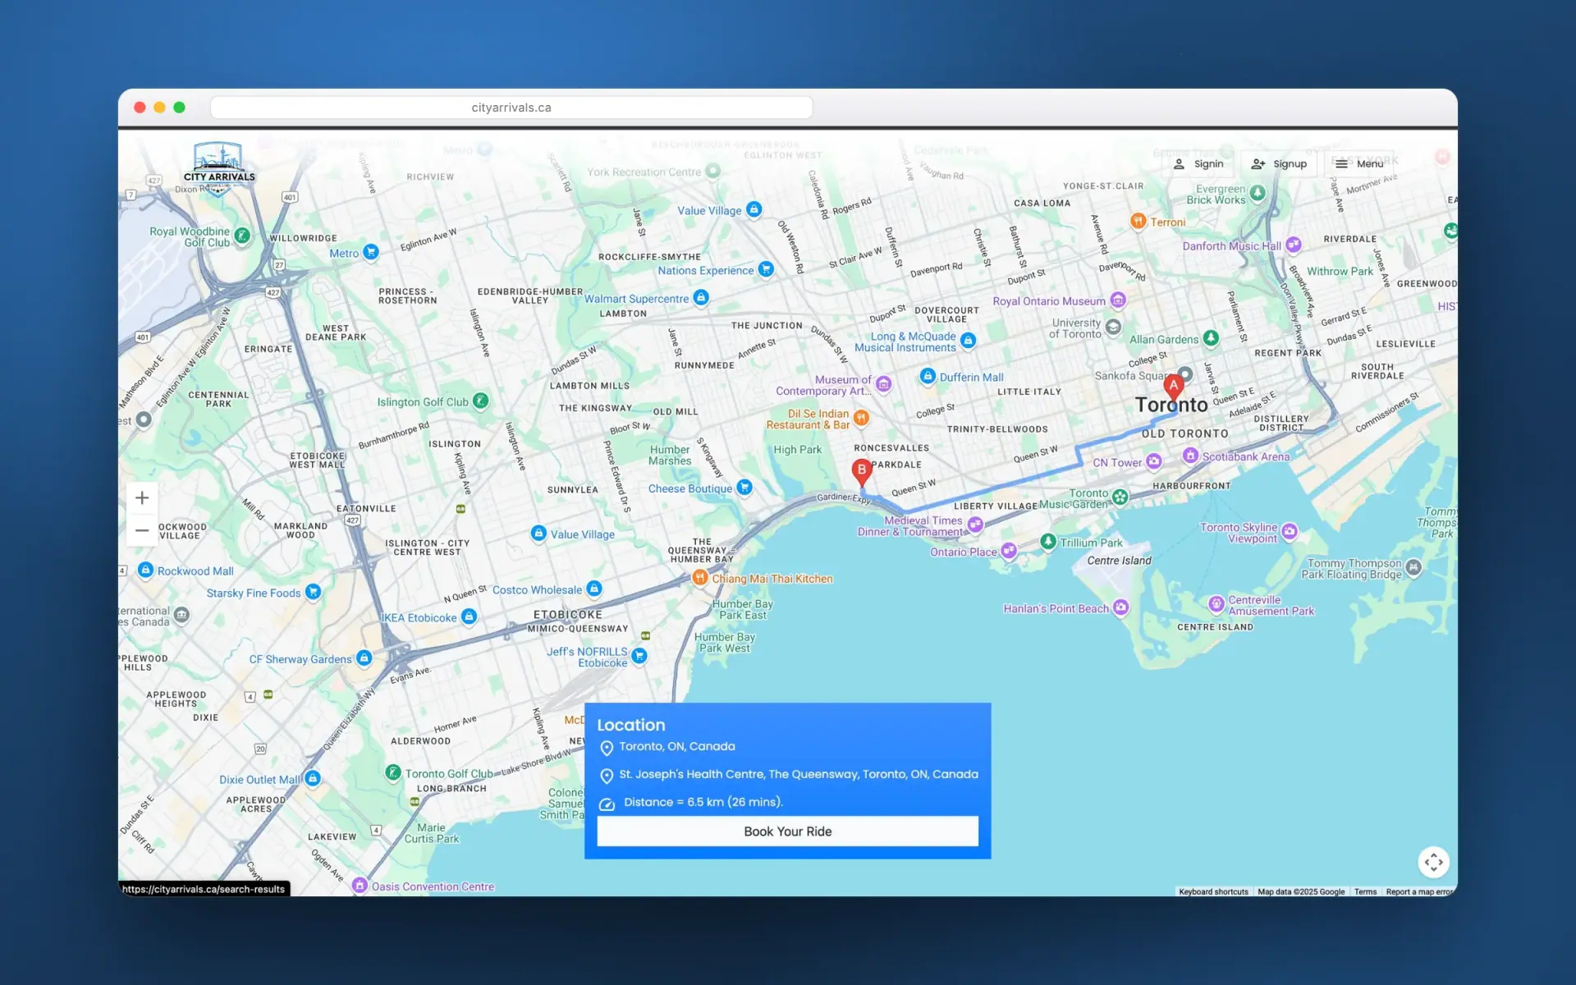Zoom in the map with plus
The height and width of the screenshot is (985, 1576).
142,497
